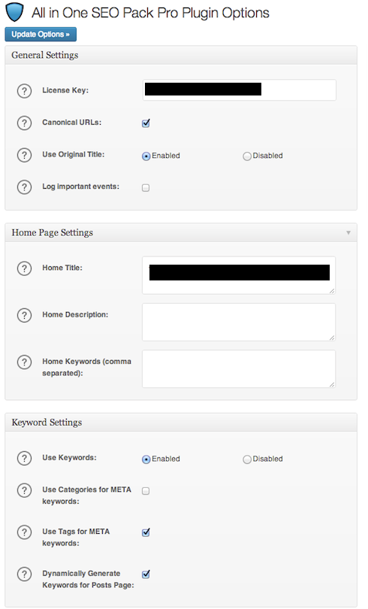
Task: Check Use Categories for META keywords
Action: pos(146,491)
